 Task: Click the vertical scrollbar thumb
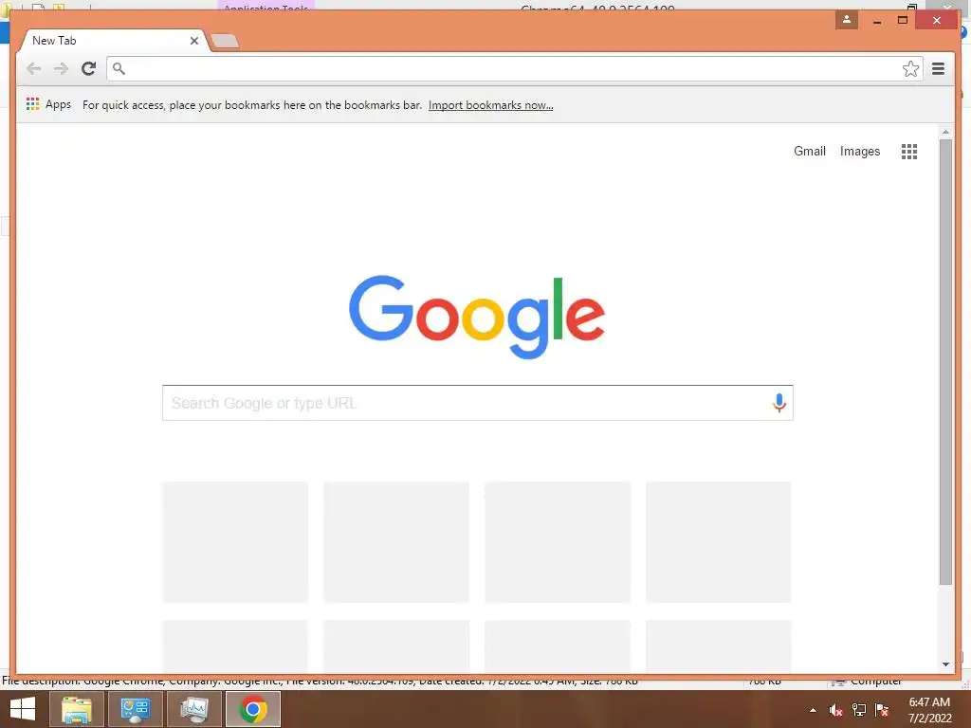pos(945,362)
